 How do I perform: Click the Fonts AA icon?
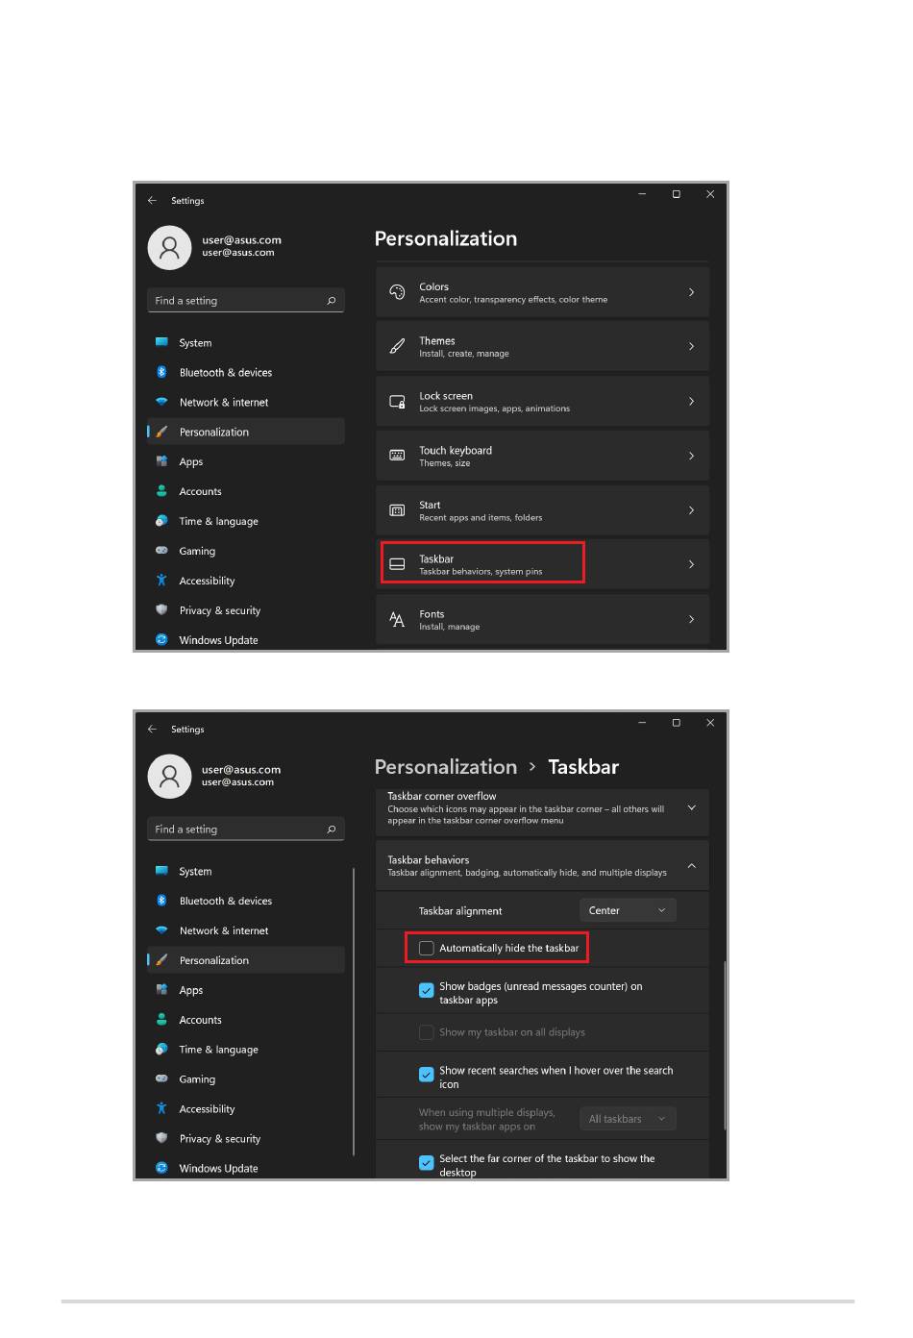(397, 619)
